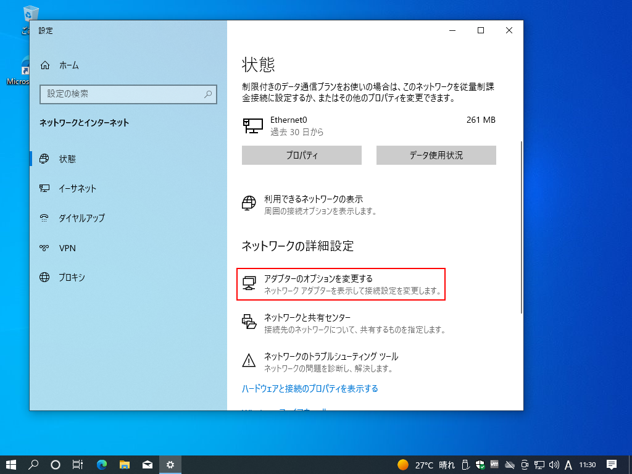Screen dimensions: 632x474
Task: Click the Home (ホーム) icon in sidebar
Action: pyautogui.click(x=45, y=65)
